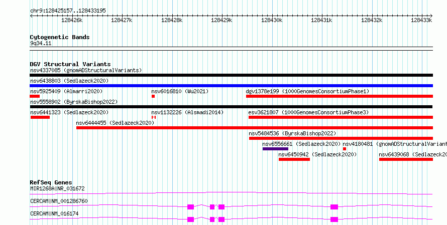Click nsv6441323 Sedlazeck2020 label
Image resolution: width=447 pixels, height=225 pixels.
click(x=69, y=112)
